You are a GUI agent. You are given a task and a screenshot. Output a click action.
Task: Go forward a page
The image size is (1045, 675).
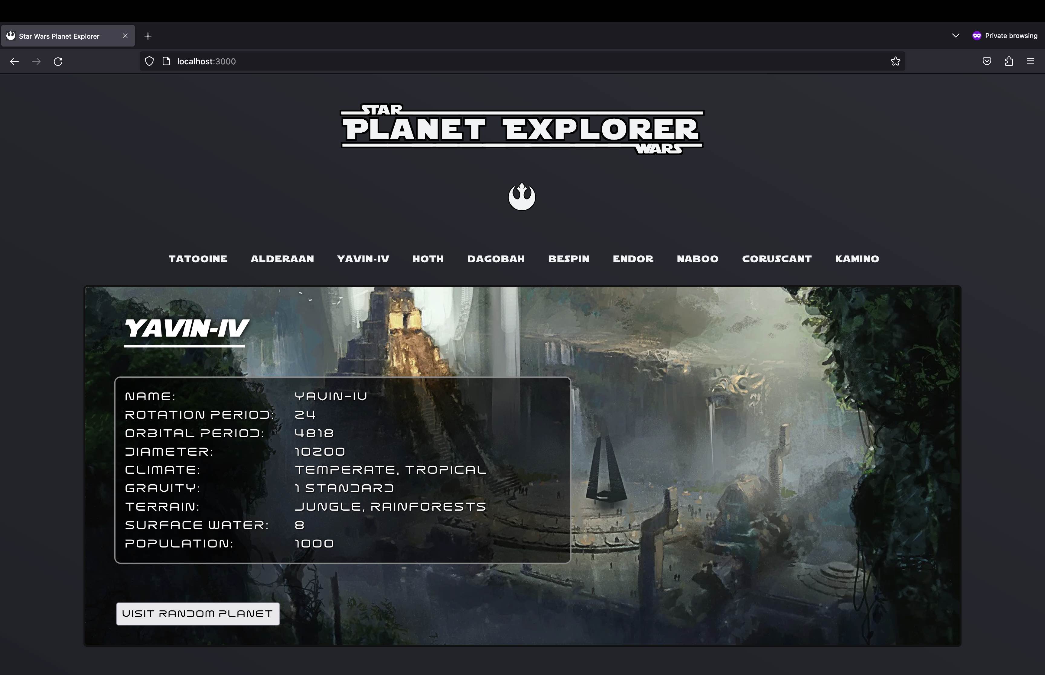point(36,61)
